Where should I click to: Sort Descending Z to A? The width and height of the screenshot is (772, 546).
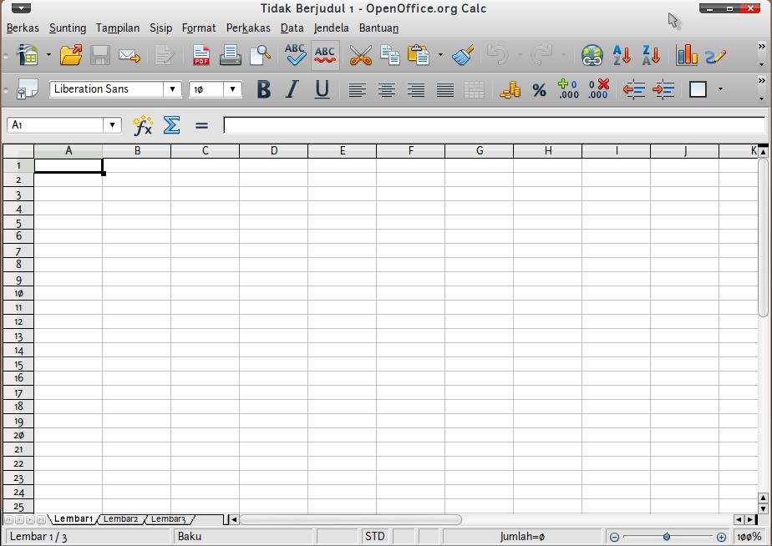tap(651, 55)
